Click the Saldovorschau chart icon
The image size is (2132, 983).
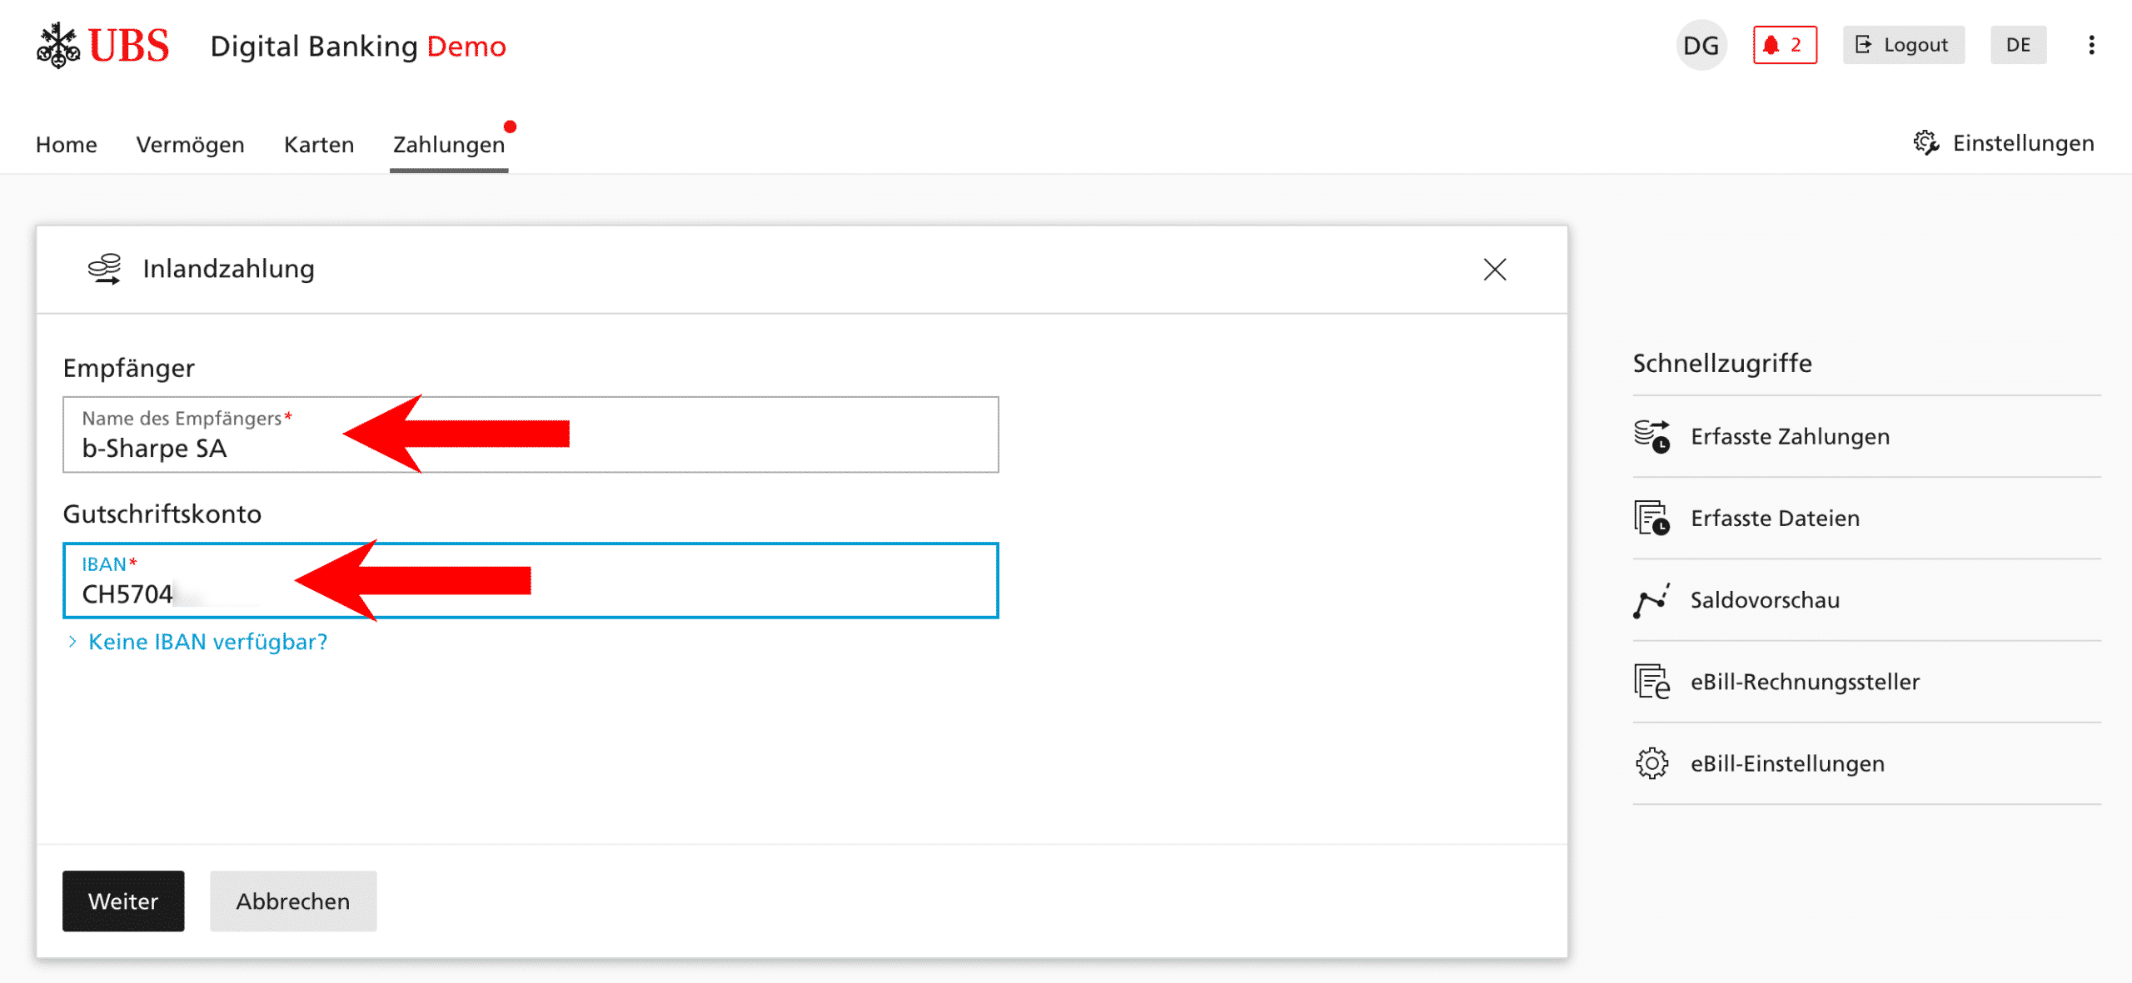tap(1651, 600)
